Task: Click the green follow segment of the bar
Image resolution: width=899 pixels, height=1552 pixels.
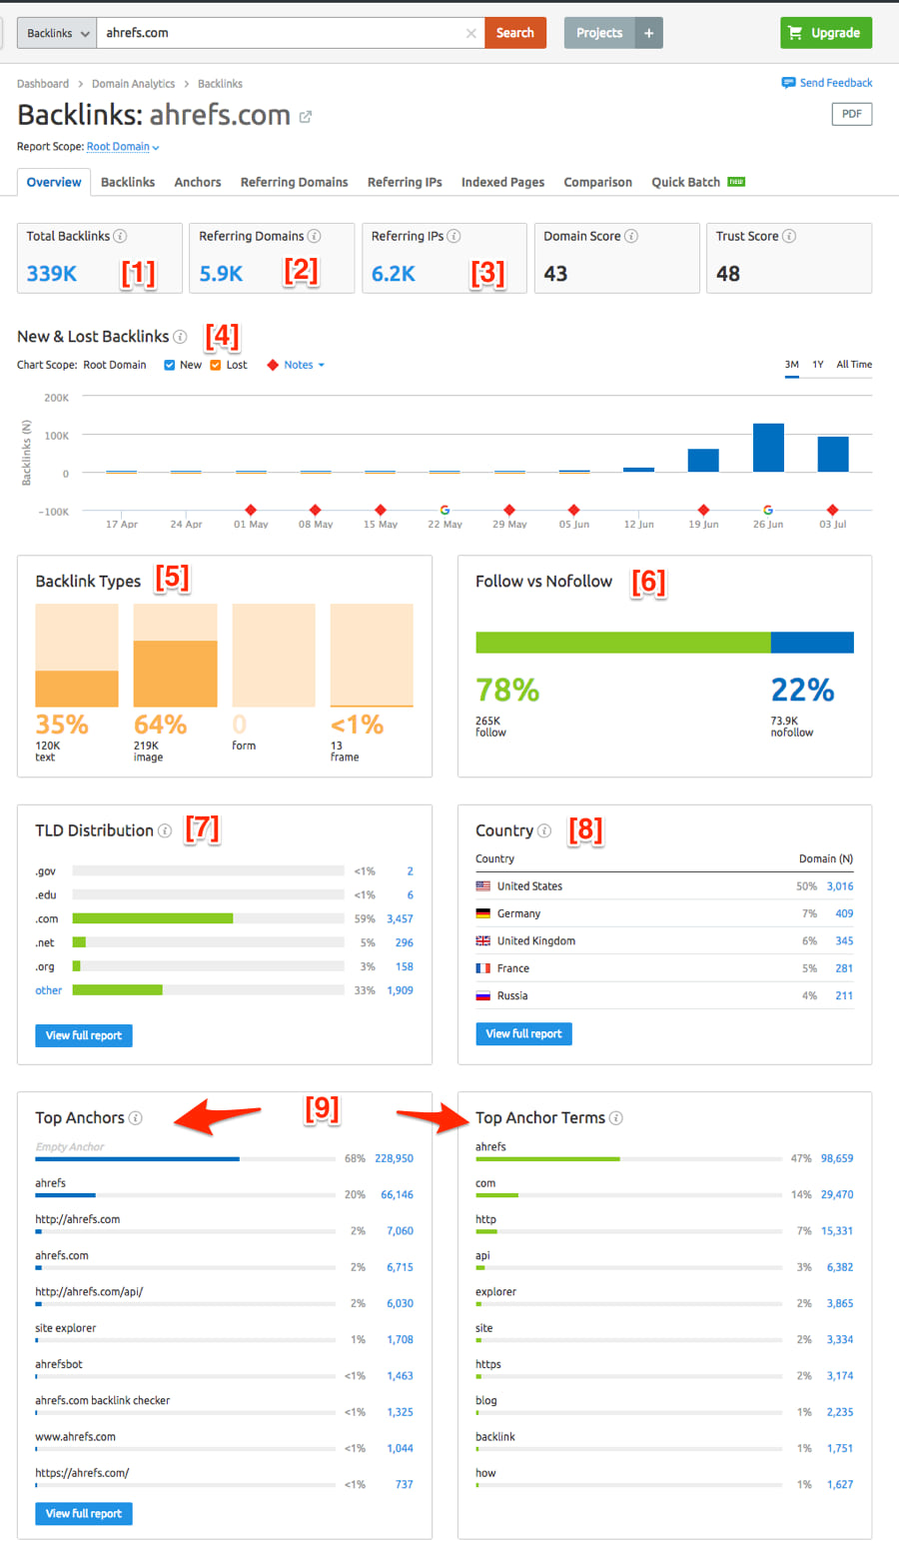Action: click(623, 643)
